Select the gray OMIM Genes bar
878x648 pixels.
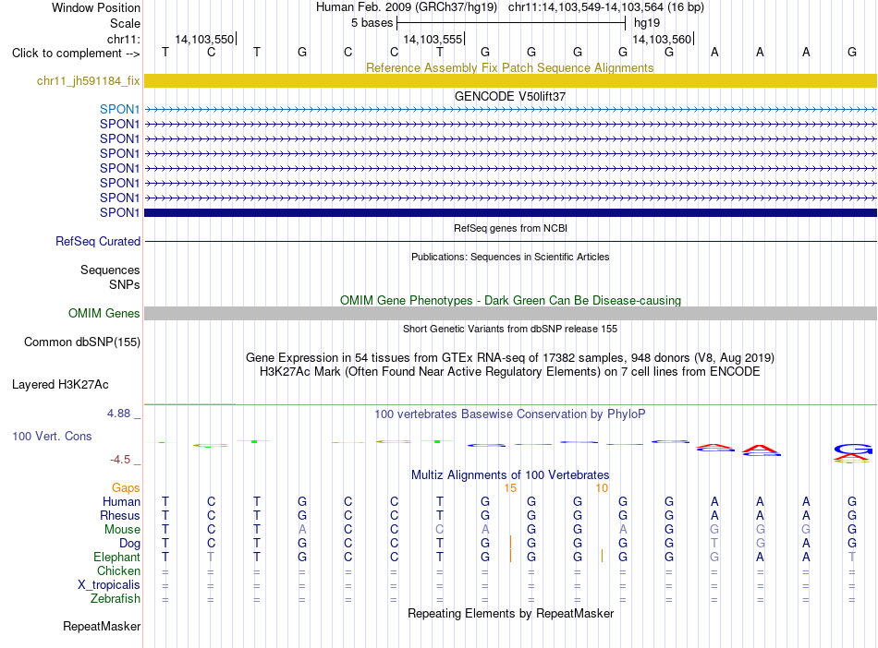(x=510, y=313)
